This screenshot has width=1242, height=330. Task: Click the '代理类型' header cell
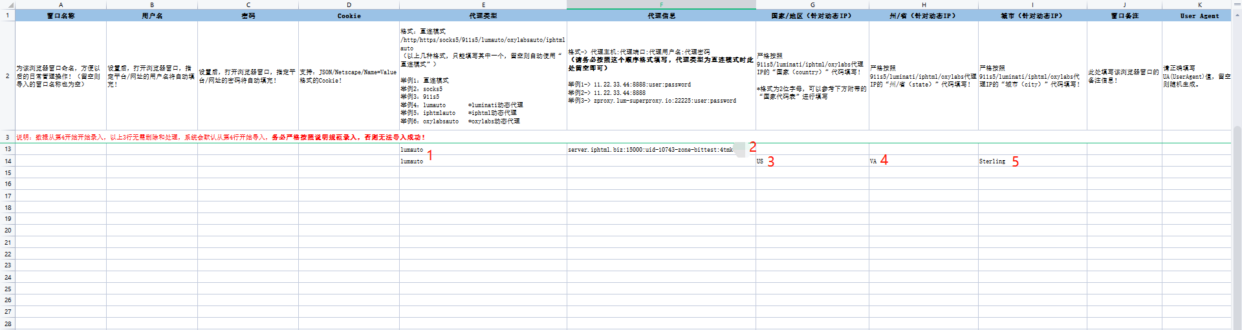pyautogui.click(x=483, y=16)
